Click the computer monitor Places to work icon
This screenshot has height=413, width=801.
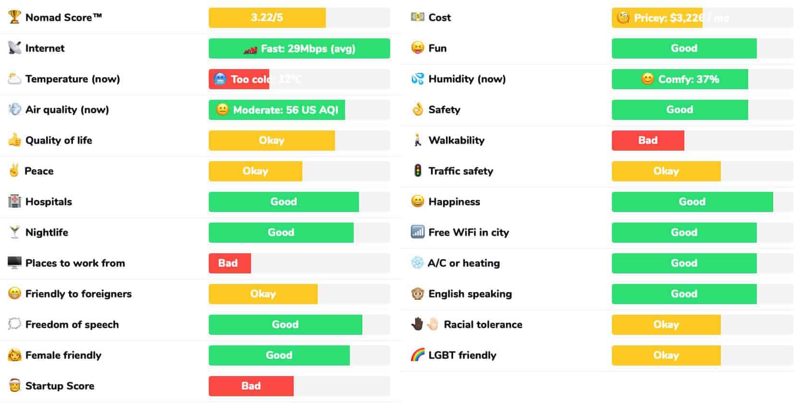14,263
